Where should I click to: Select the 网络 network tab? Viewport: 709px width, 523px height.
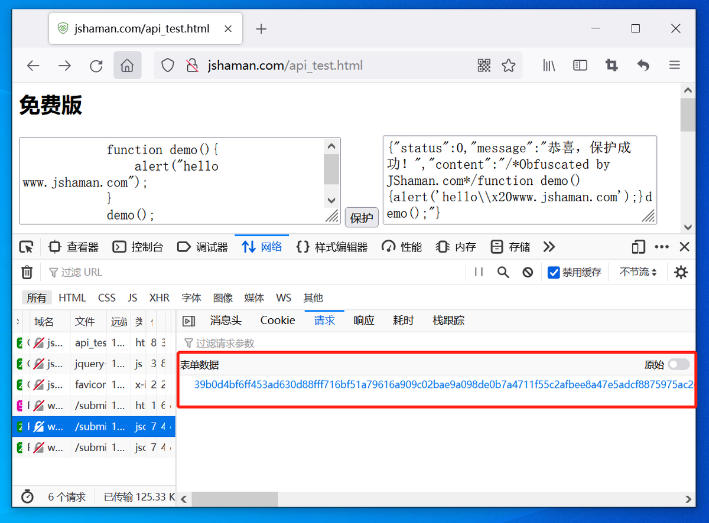[x=262, y=247]
